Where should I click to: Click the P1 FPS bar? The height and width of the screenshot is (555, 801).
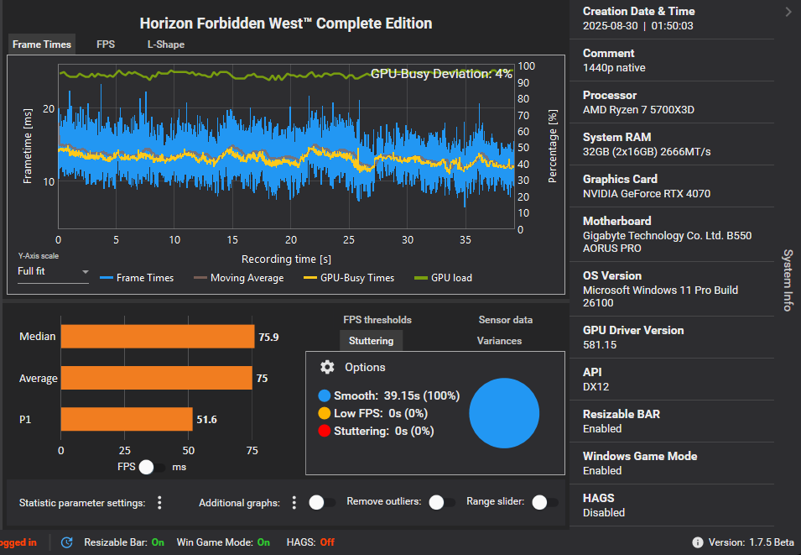[x=127, y=420]
